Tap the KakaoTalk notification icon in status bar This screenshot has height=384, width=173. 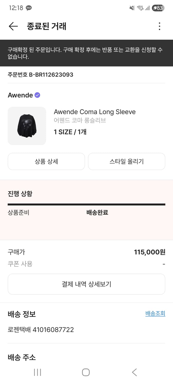[x=28, y=7]
